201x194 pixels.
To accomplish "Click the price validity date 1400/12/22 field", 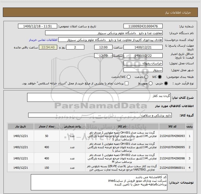I will pyautogui.click(x=143, y=56).
